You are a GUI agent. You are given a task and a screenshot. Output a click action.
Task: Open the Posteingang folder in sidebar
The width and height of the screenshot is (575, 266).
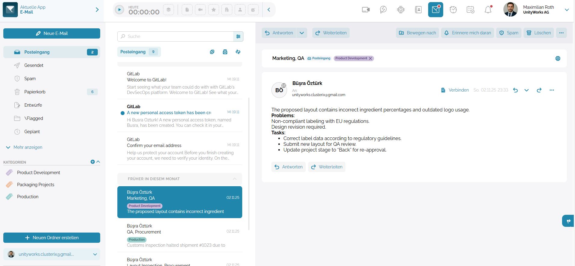coord(52,52)
